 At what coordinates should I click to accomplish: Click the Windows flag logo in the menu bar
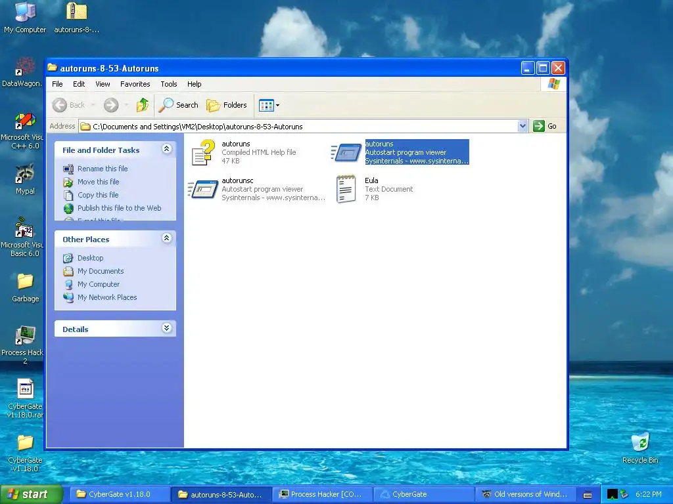553,84
